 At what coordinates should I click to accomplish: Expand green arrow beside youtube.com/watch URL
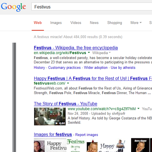click(138, 108)
